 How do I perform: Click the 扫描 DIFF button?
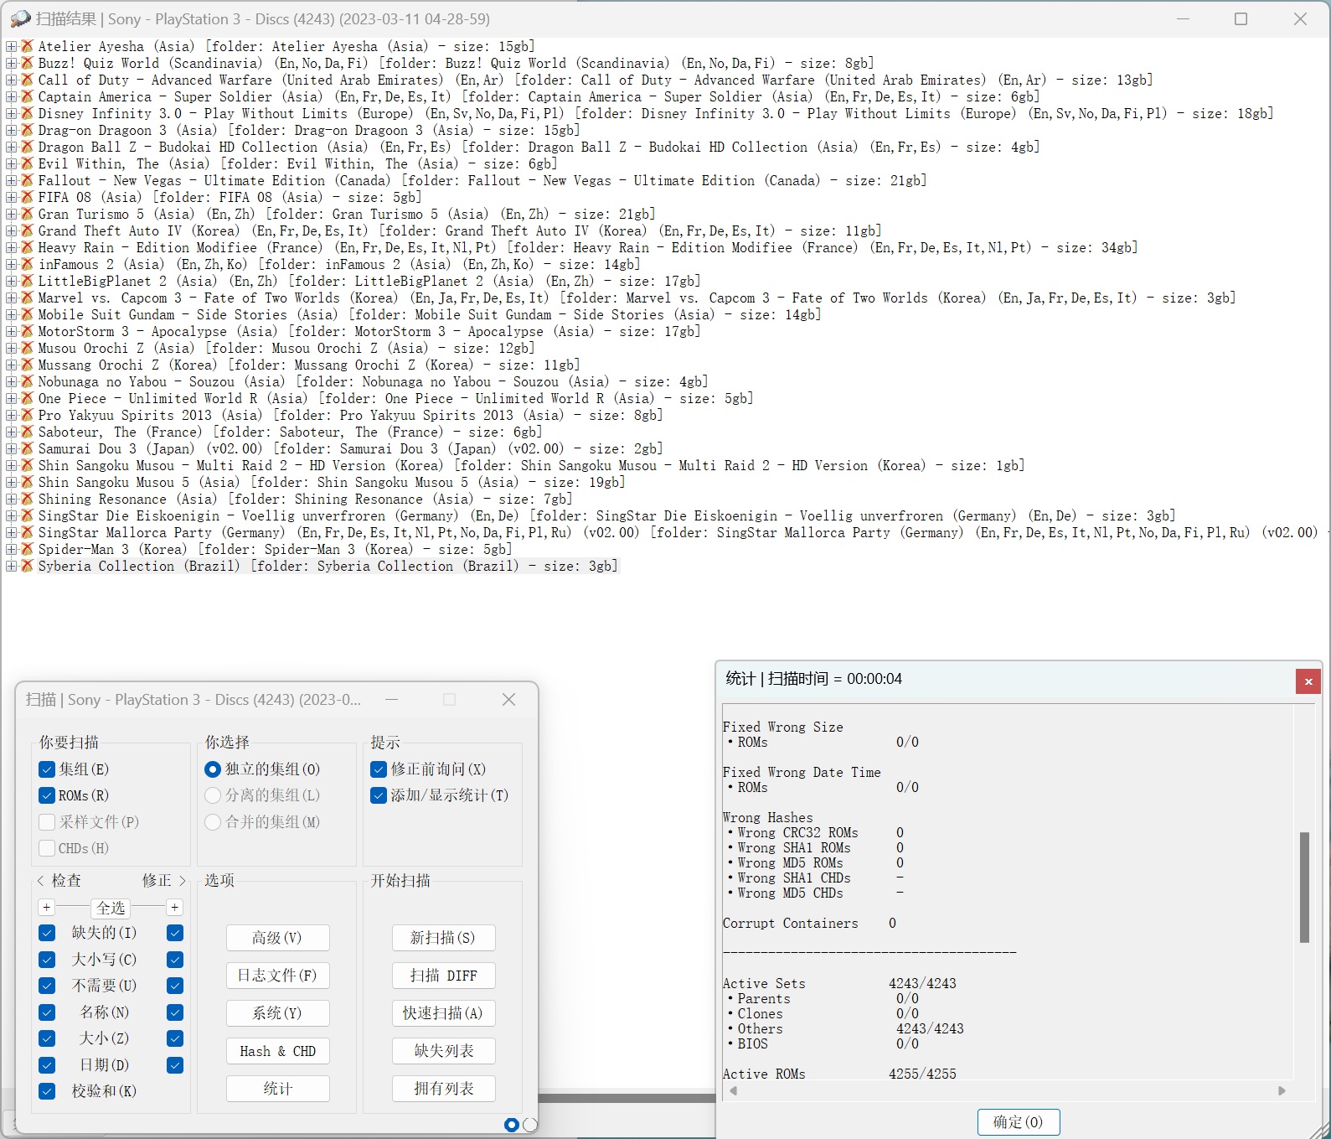[x=443, y=976]
